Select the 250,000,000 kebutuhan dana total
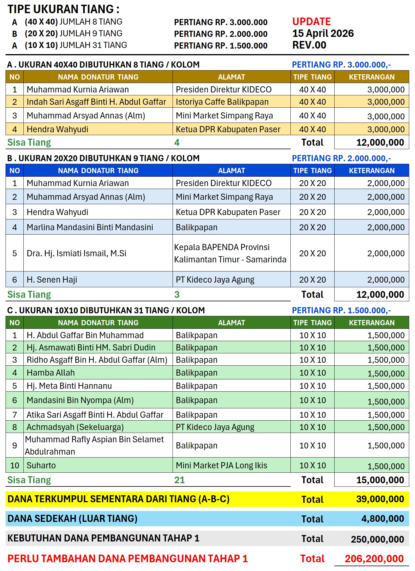 [x=377, y=539]
